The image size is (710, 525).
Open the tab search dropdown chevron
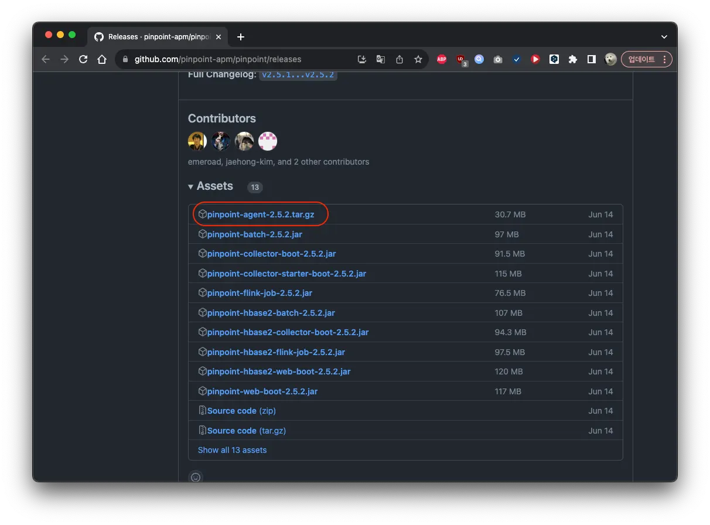coord(664,37)
